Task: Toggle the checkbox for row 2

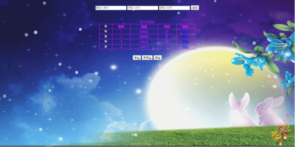Action: (106, 36)
